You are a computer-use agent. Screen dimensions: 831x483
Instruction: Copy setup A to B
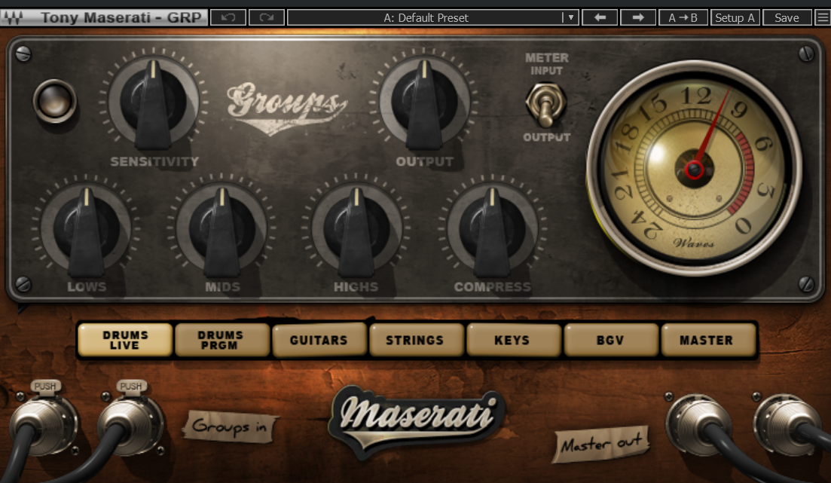tap(683, 17)
